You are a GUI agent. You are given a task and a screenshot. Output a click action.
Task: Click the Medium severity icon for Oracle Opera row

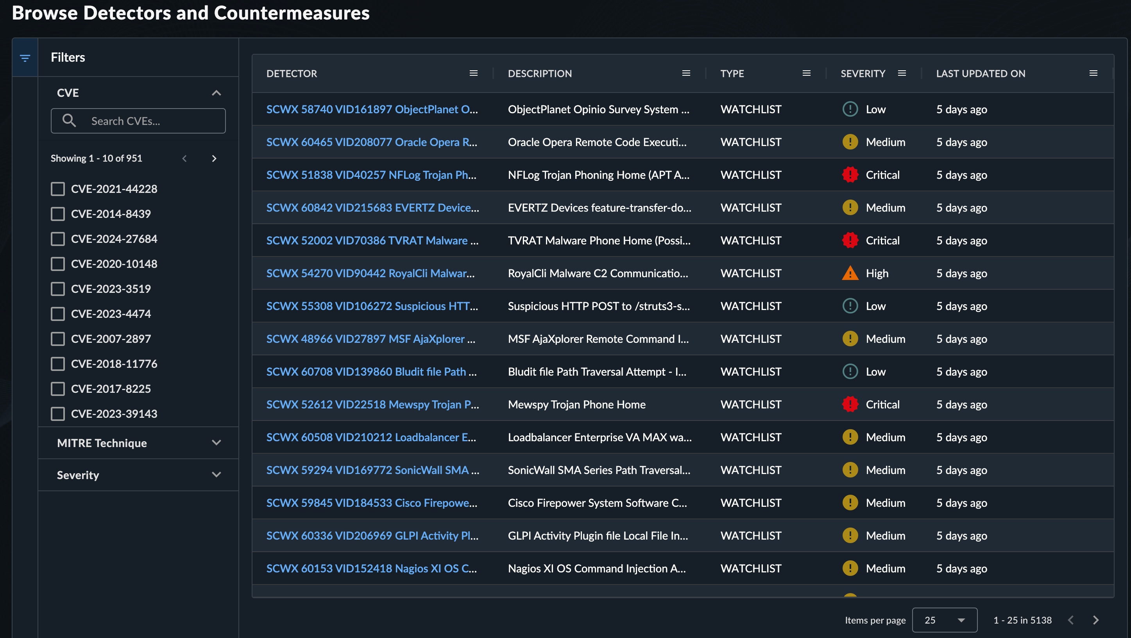850,142
